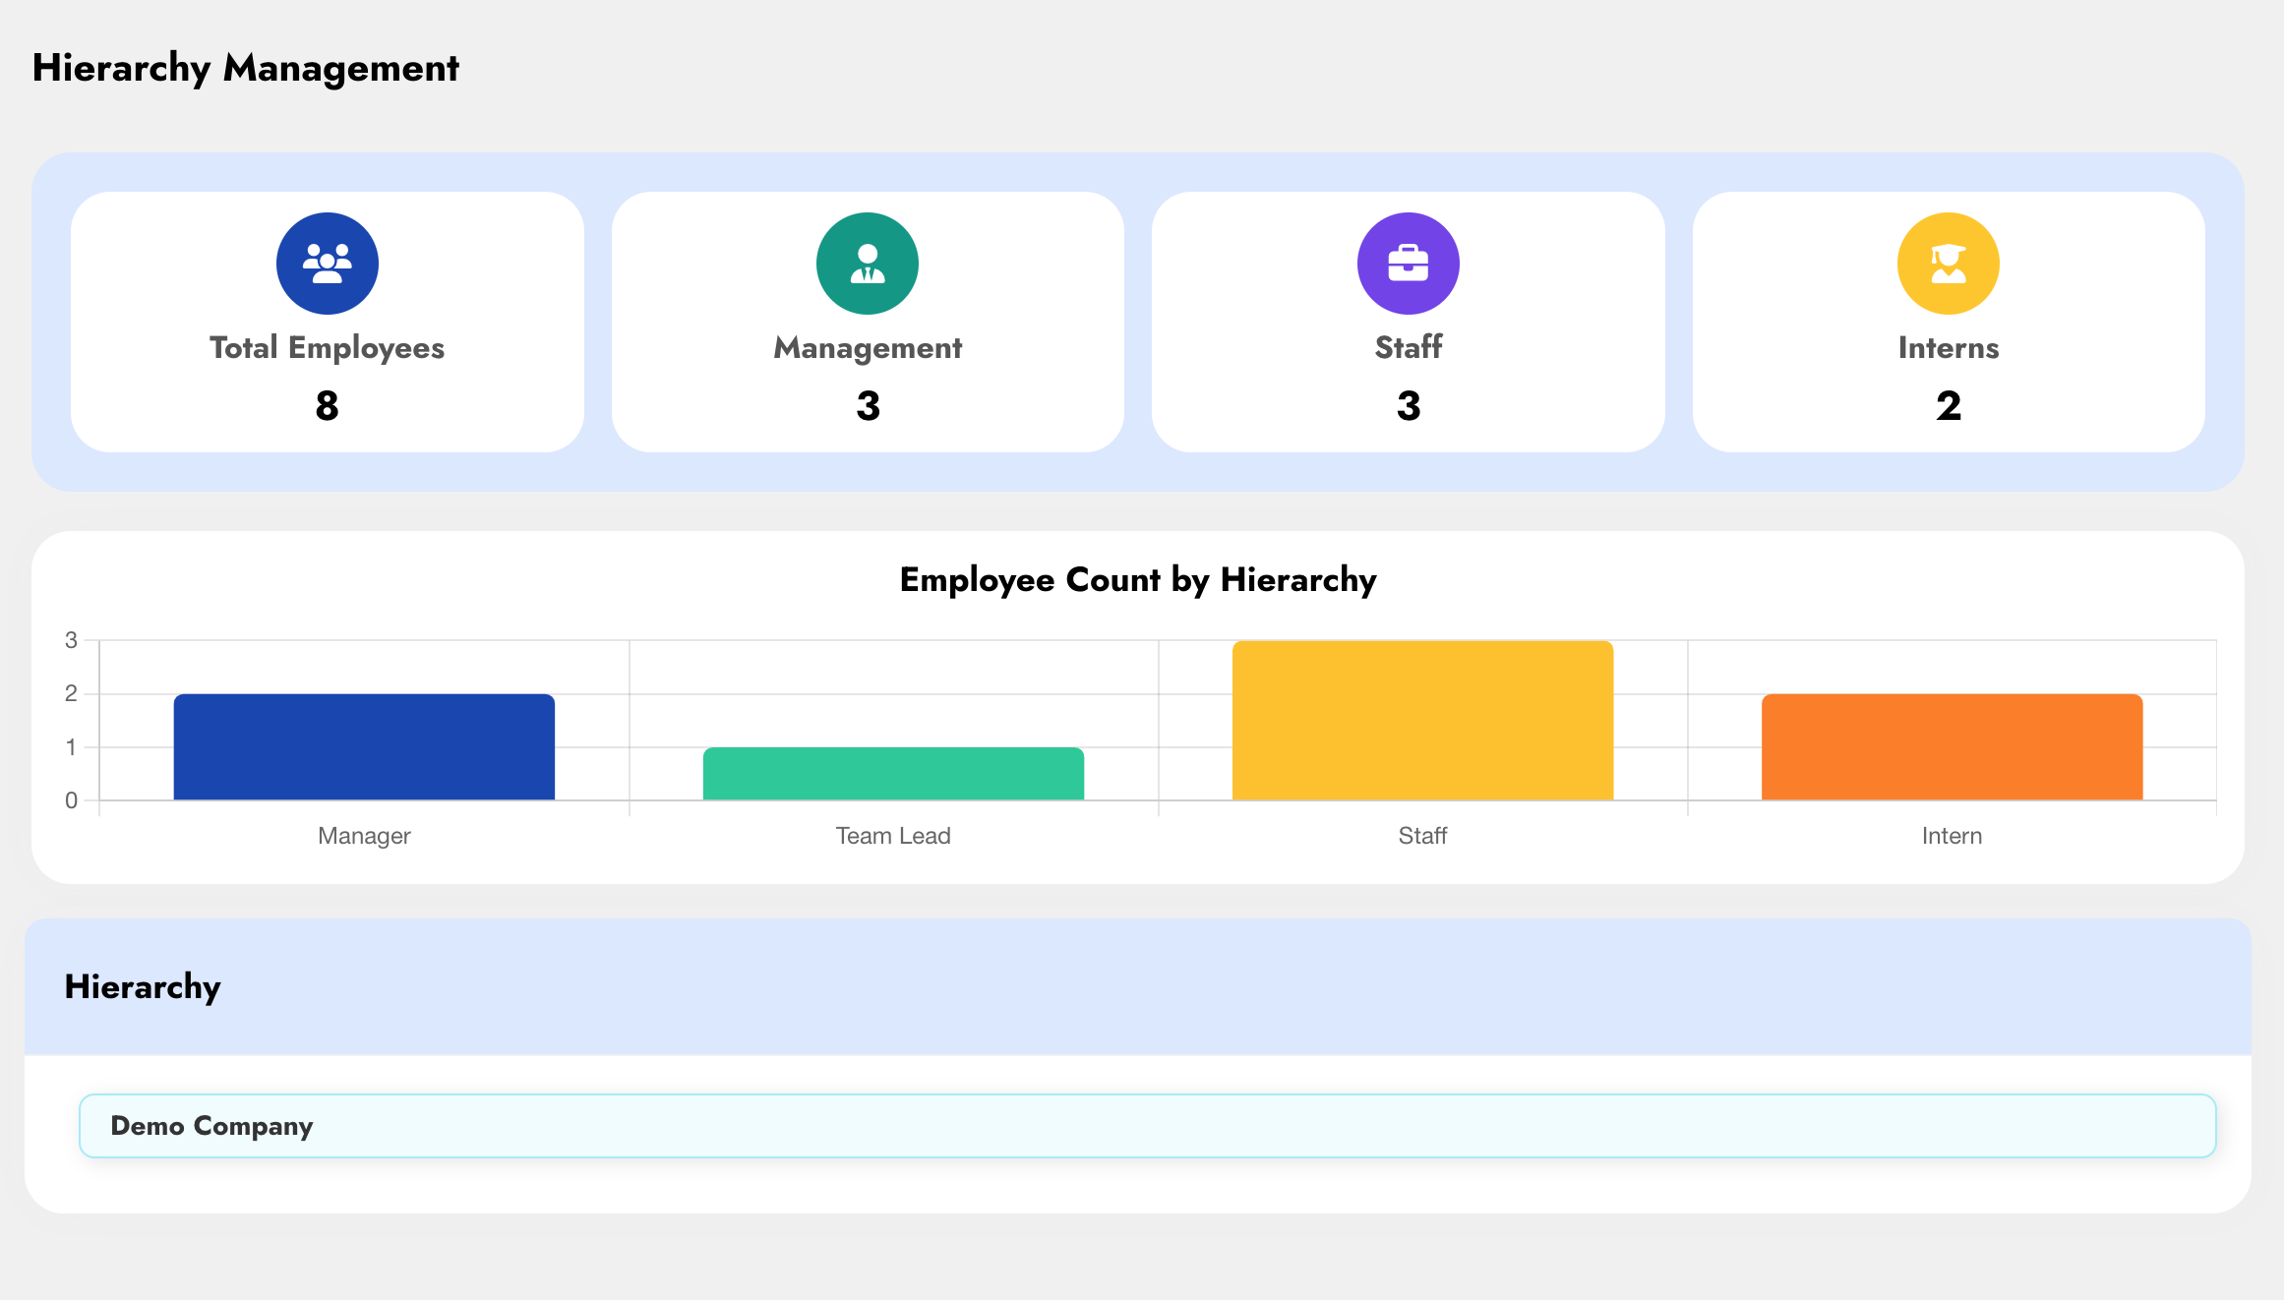Screen dimensions: 2284x1300
Task: Click the Interns card label
Action: [x=1948, y=348]
